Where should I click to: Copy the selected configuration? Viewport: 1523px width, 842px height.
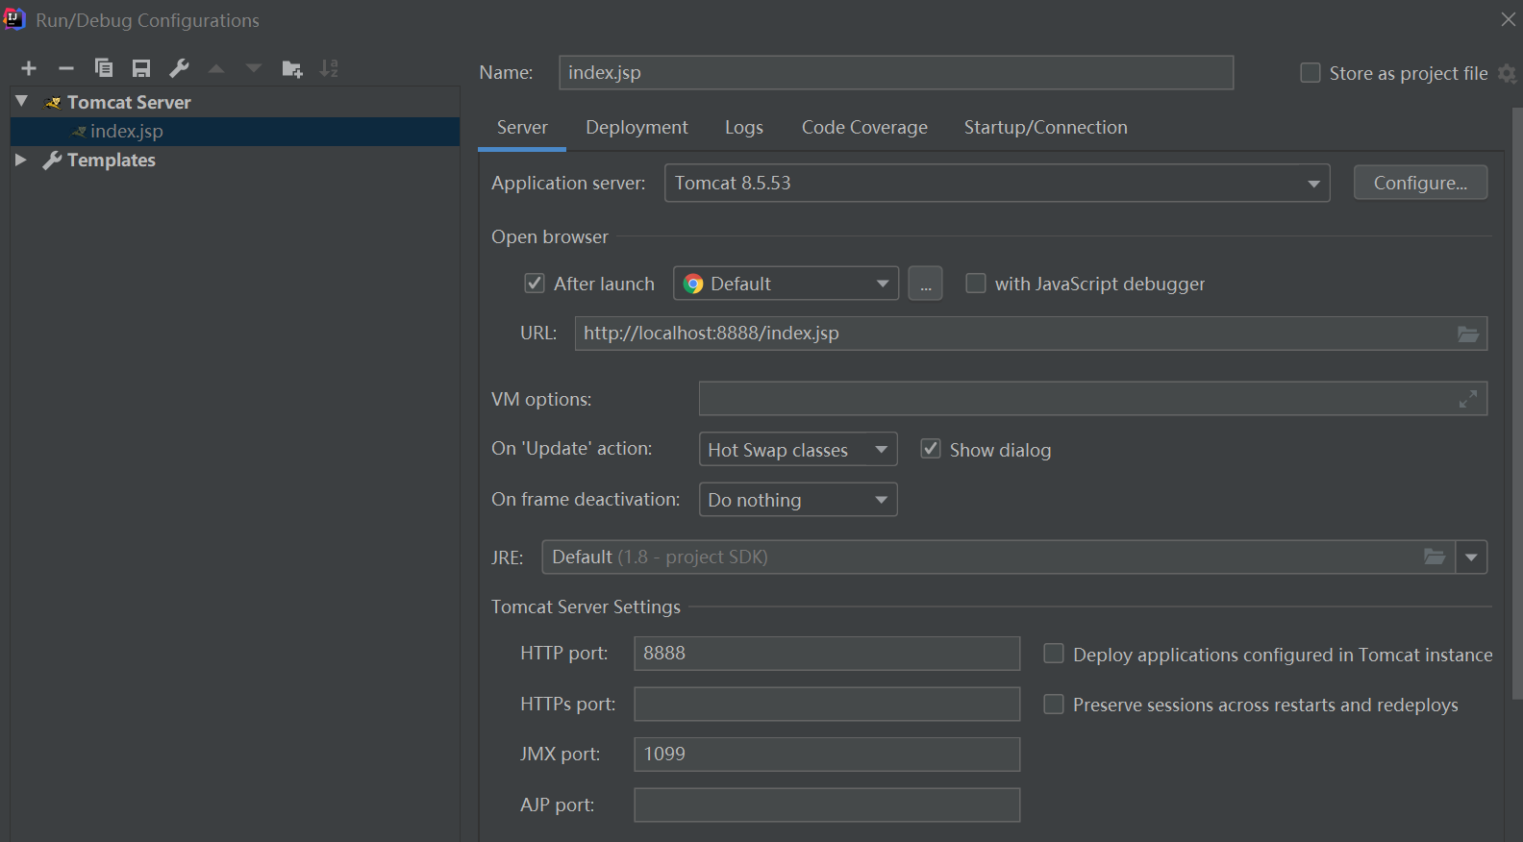tap(104, 68)
